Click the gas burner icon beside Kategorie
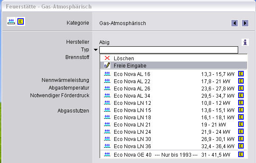The image size is (256, 163). click(x=11, y=22)
